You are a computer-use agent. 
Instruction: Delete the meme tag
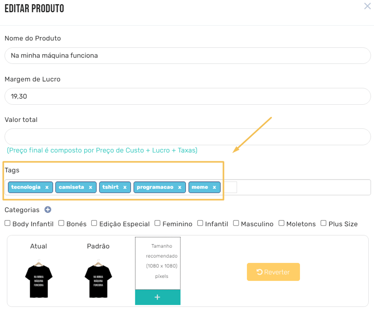point(214,187)
